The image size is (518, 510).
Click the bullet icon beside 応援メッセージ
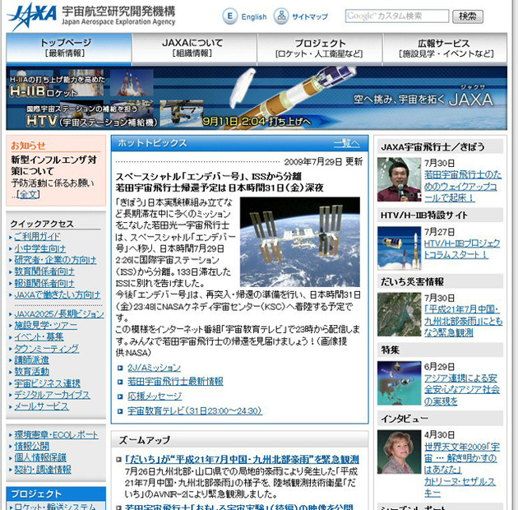tap(120, 396)
